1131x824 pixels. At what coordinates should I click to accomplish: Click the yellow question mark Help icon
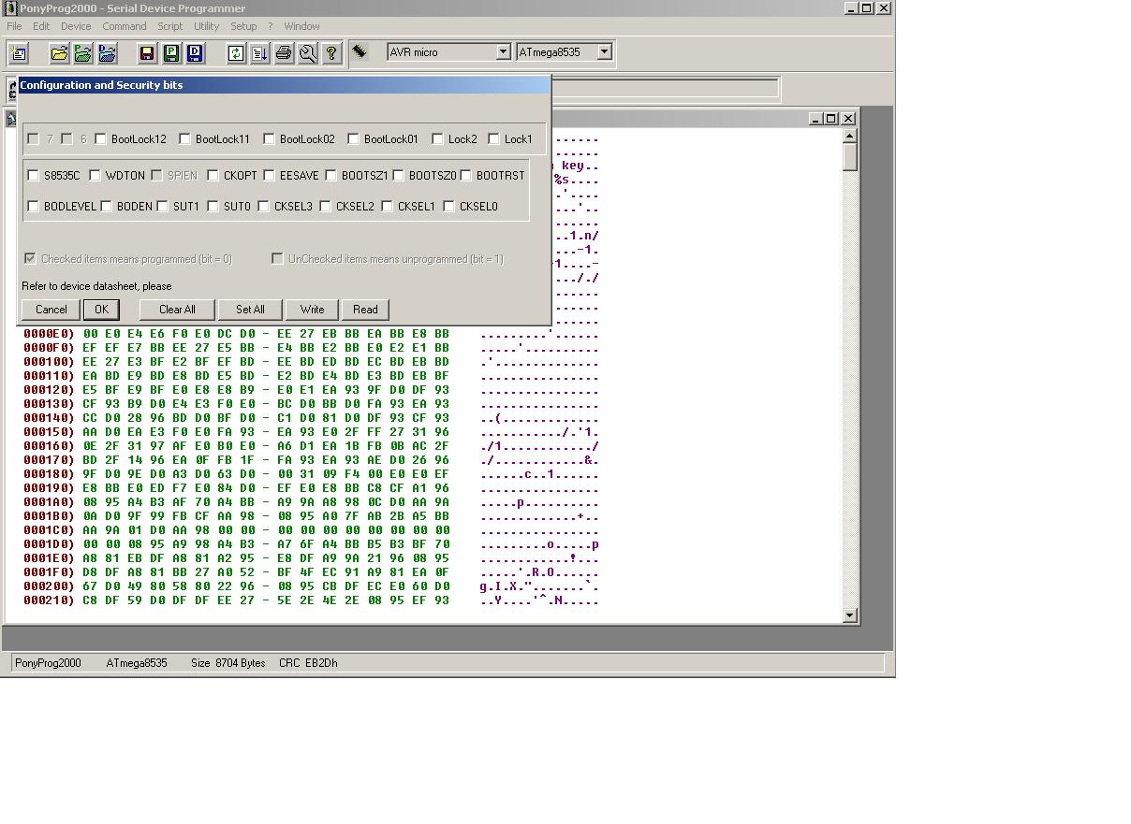pyautogui.click(x=330, y=53)
